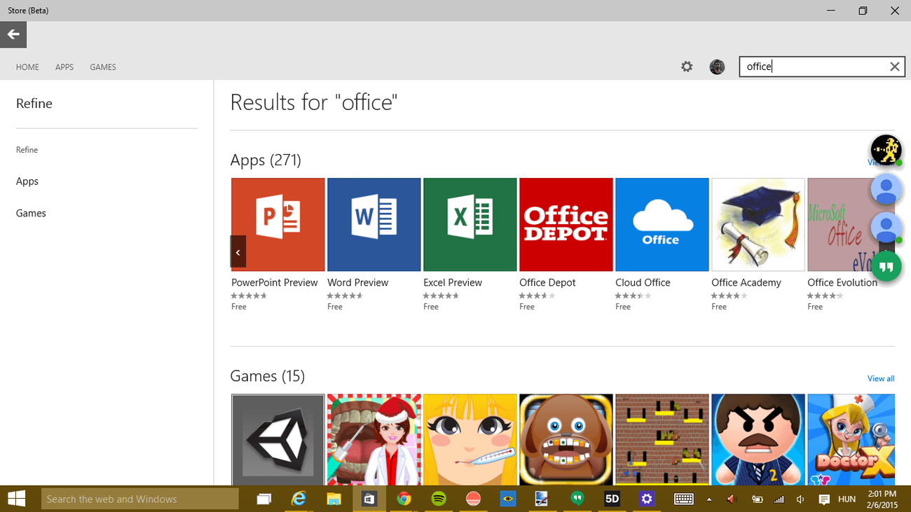Switch to the GAMES tab
This screenshot has width=911, height=512.
(x=103, y=67)
